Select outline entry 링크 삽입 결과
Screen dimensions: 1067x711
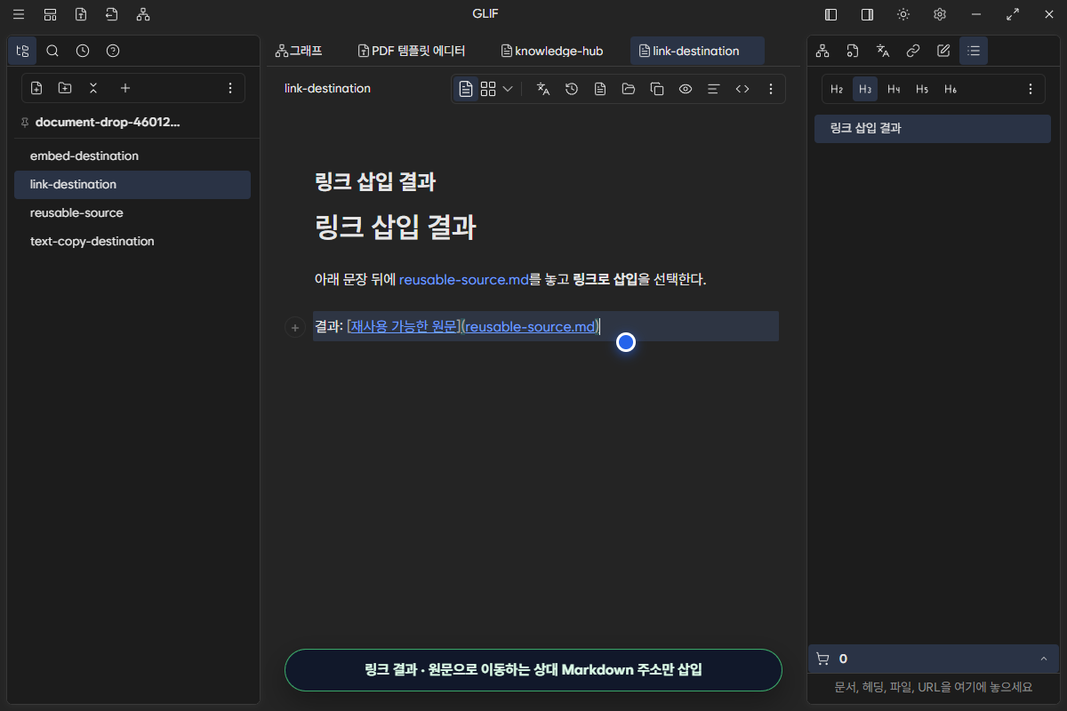point(933,128)
